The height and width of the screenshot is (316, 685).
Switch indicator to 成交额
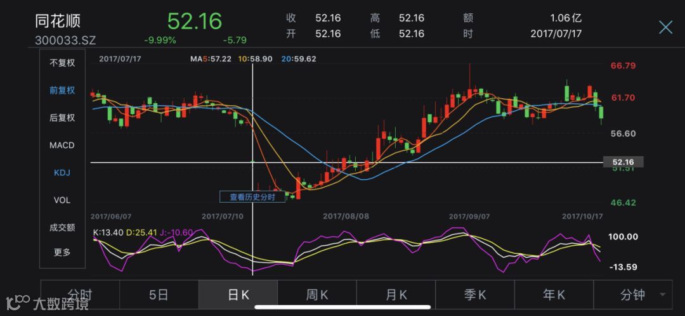(x=62, y=227)
